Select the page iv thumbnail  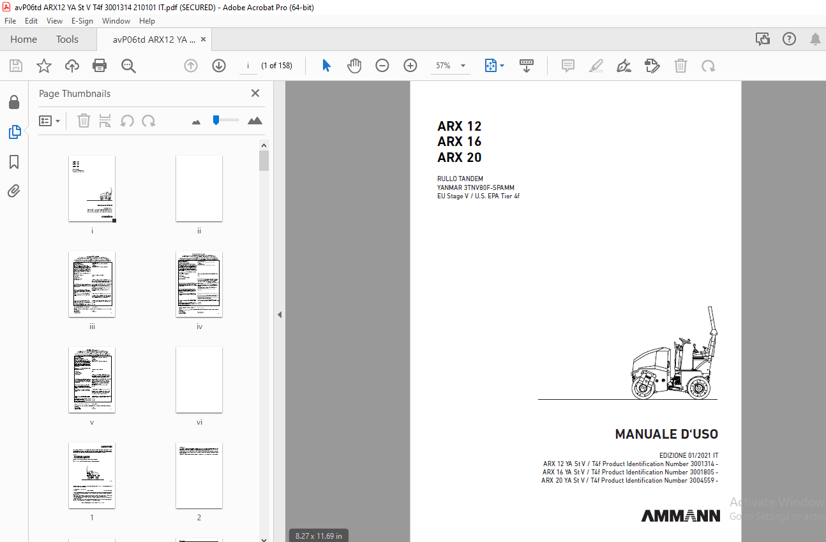[199, 284]
